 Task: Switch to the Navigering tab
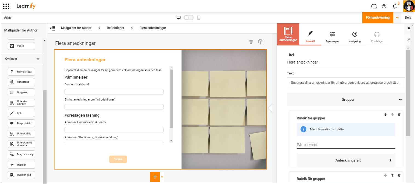coord(355,37)
